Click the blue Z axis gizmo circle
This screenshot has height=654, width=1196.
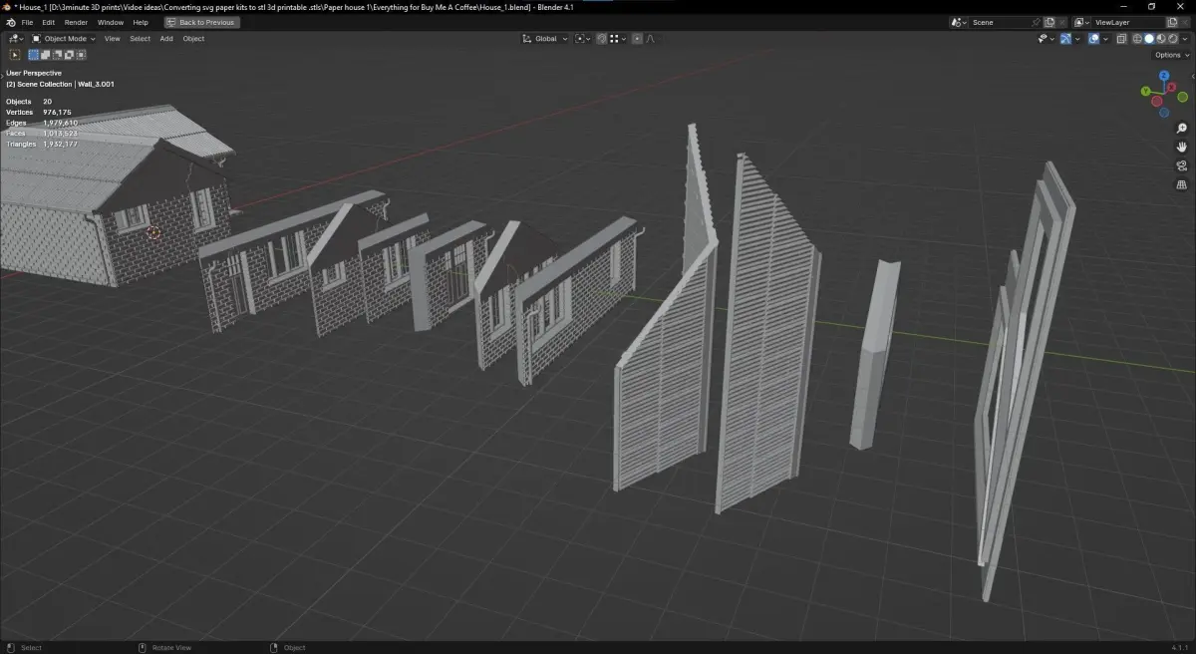pyautogui.click(x=1163, y=78)
